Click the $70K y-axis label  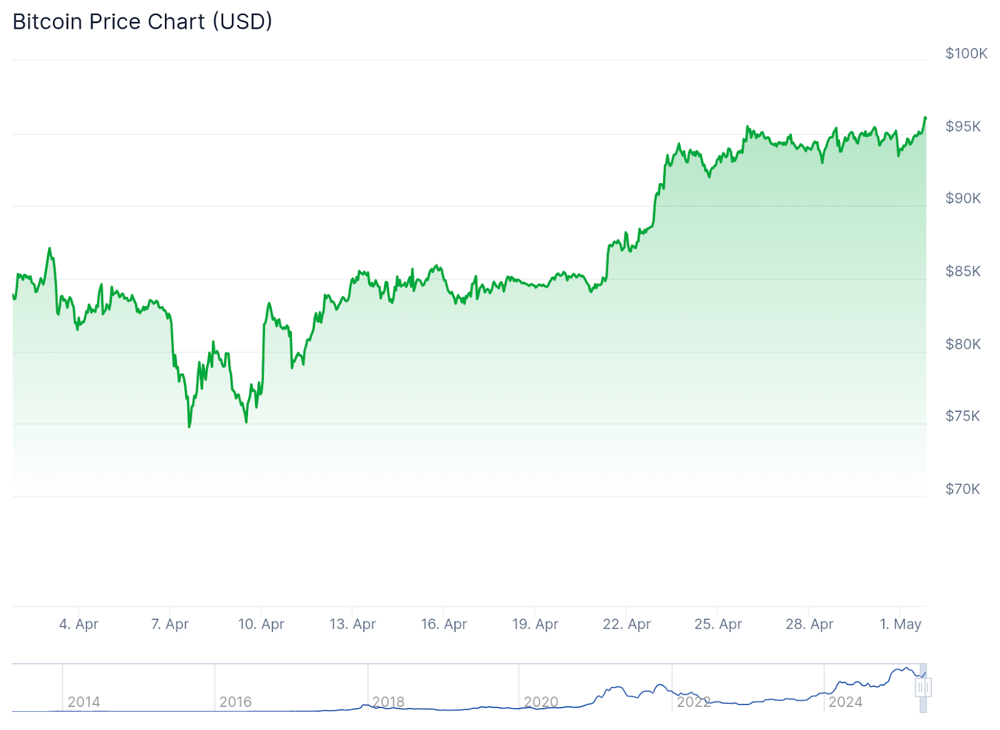pyautogui.click(x=962, y=489)
